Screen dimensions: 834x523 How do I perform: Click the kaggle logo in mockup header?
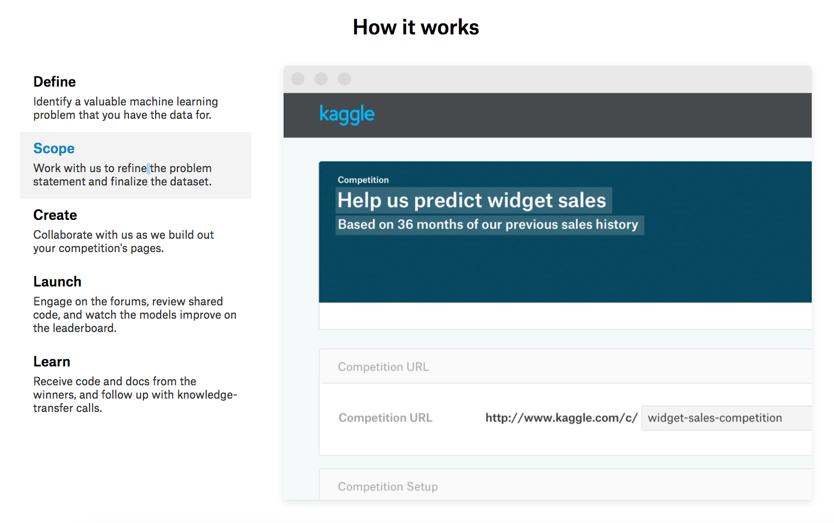(347, 114)
